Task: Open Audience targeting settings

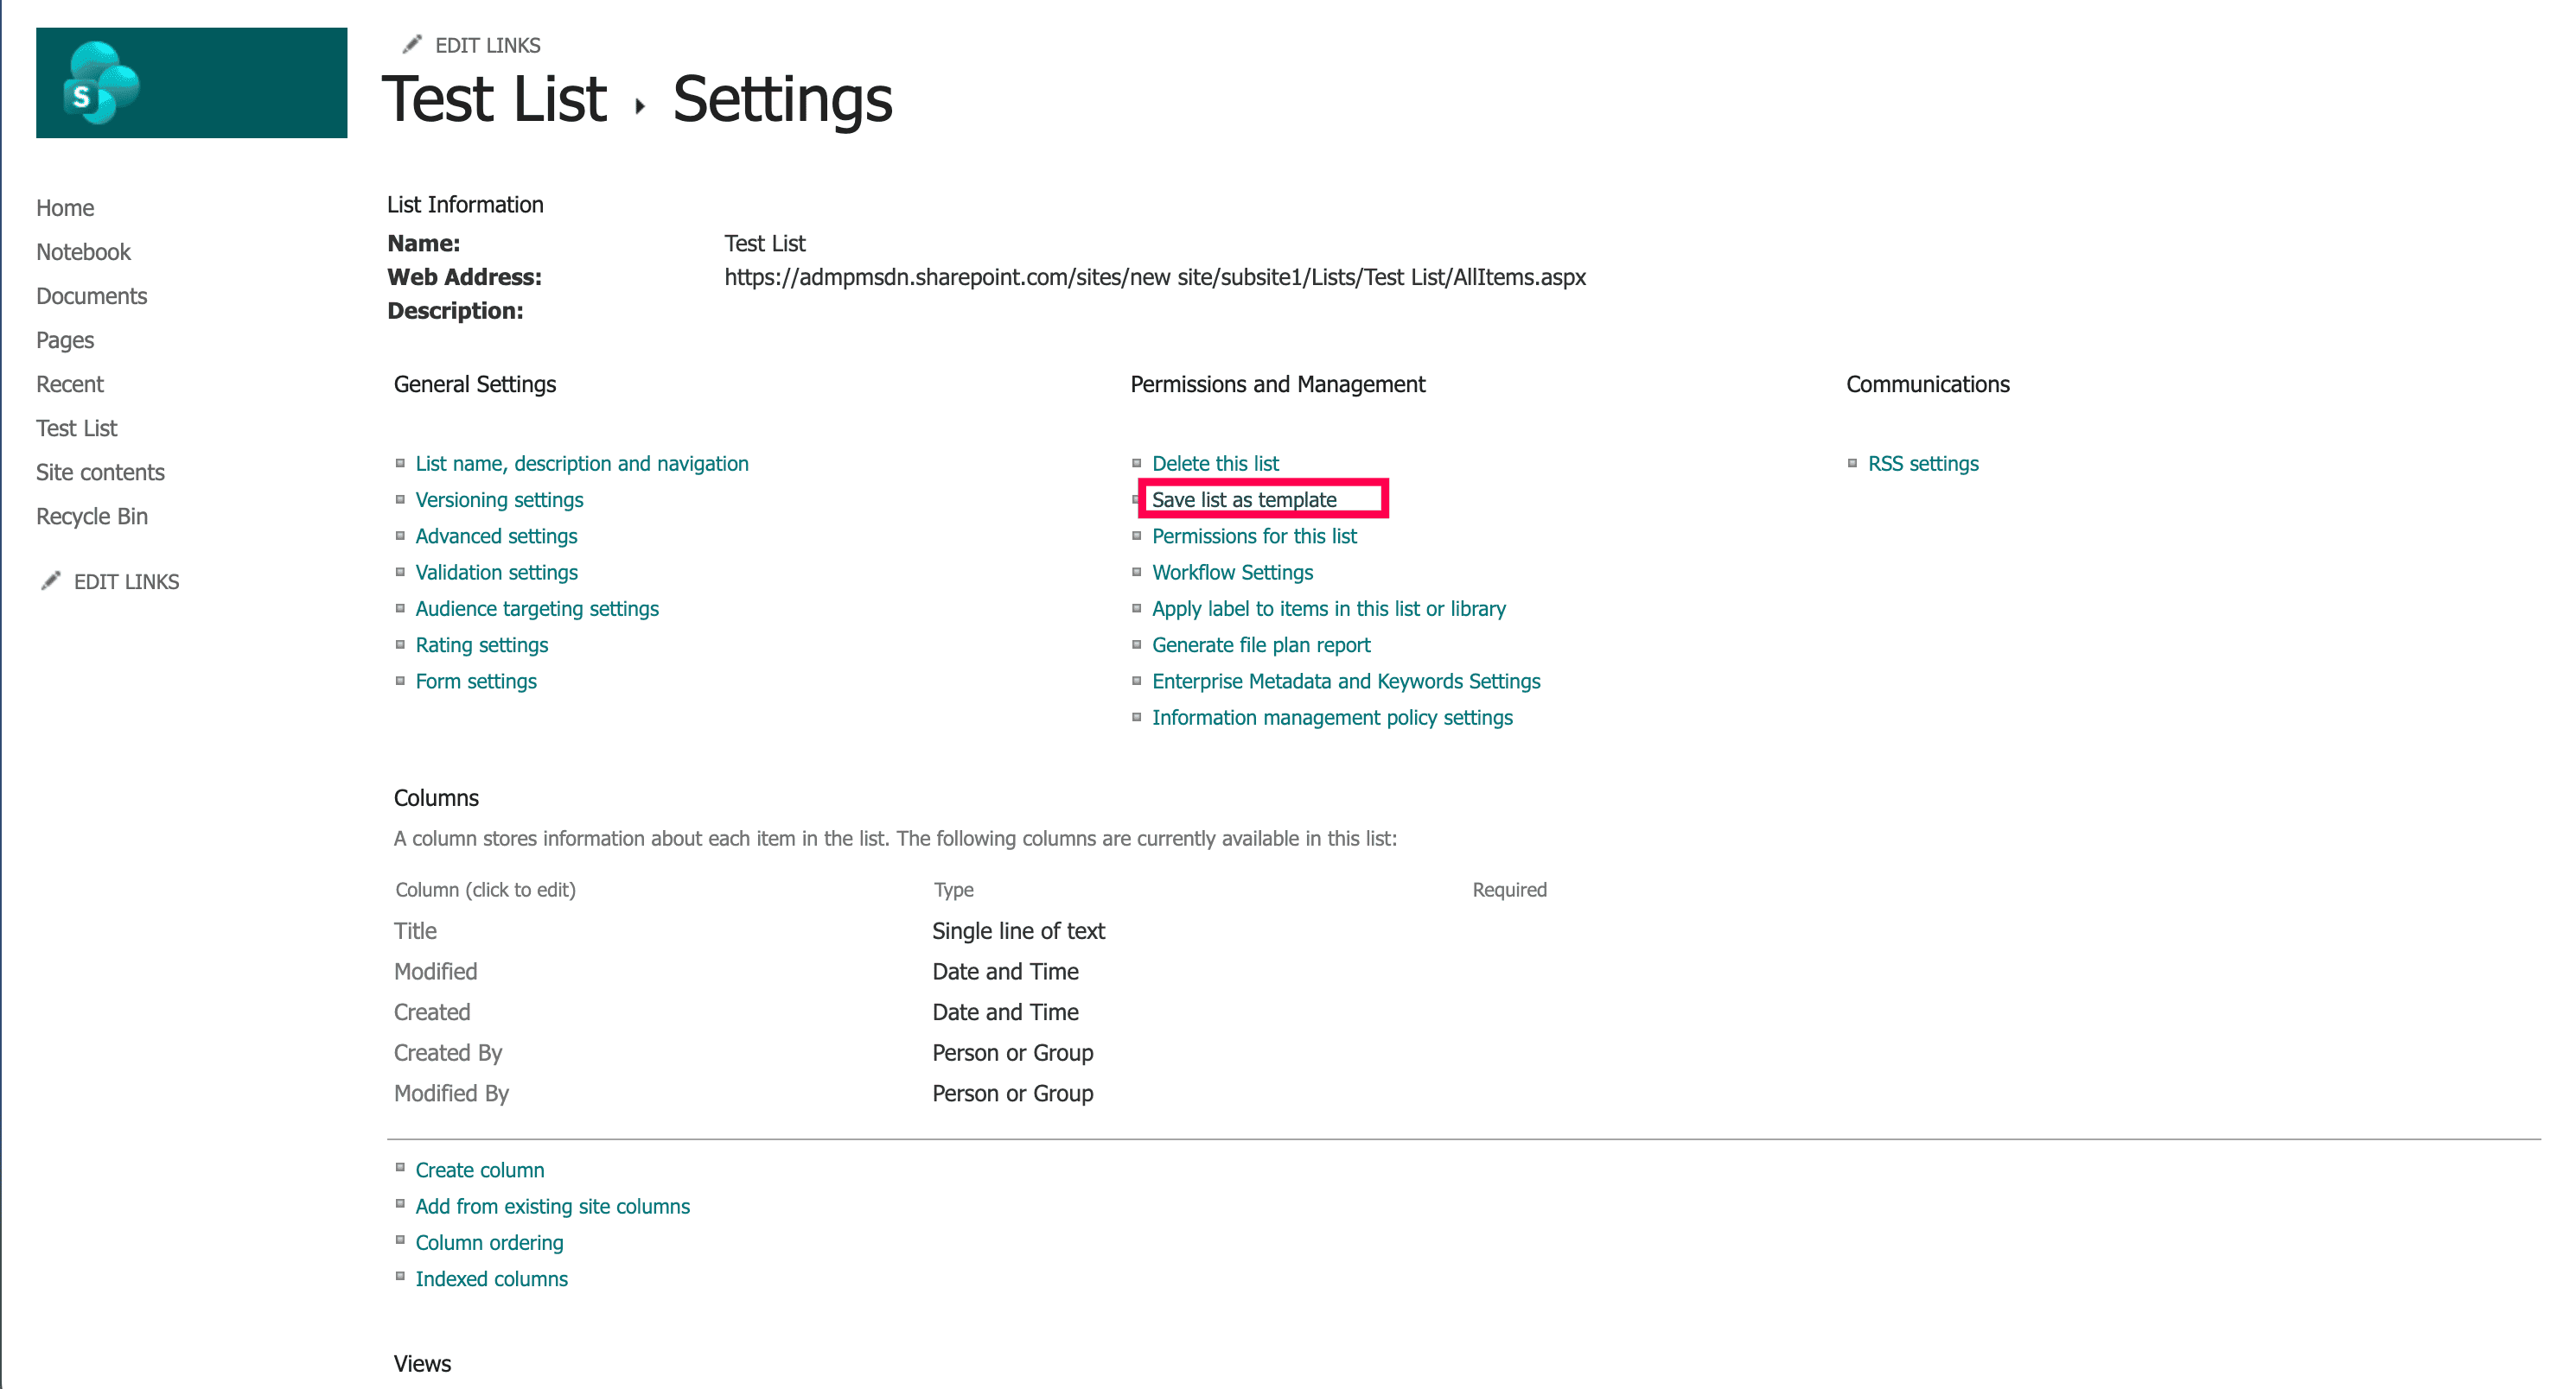Action: point(536,607)
